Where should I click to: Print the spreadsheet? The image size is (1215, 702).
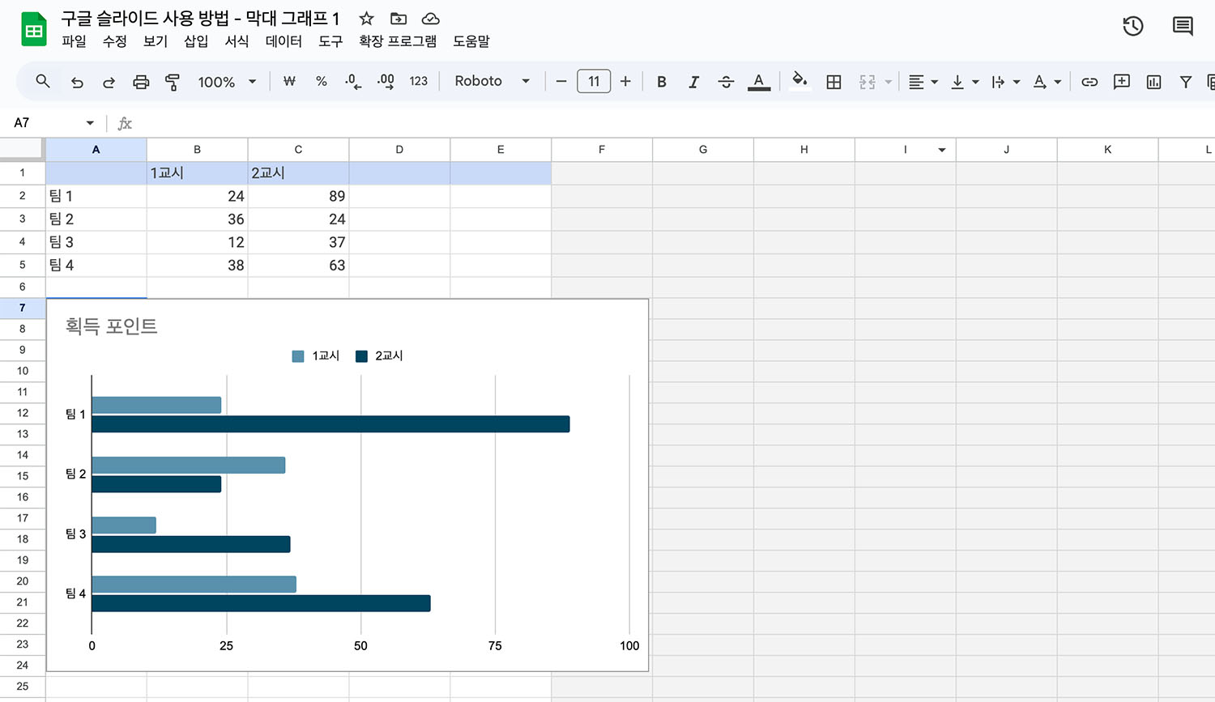[141, 82]
